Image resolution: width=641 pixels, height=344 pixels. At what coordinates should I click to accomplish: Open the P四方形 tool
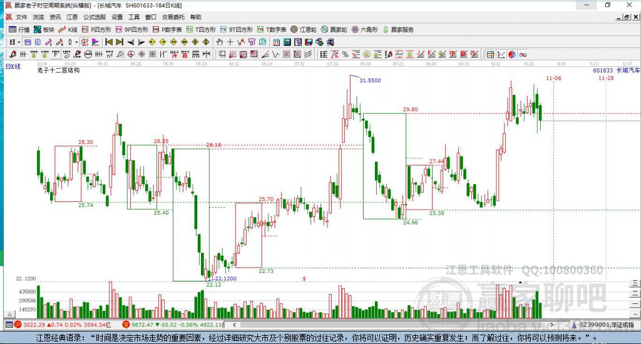click(96, 29)
